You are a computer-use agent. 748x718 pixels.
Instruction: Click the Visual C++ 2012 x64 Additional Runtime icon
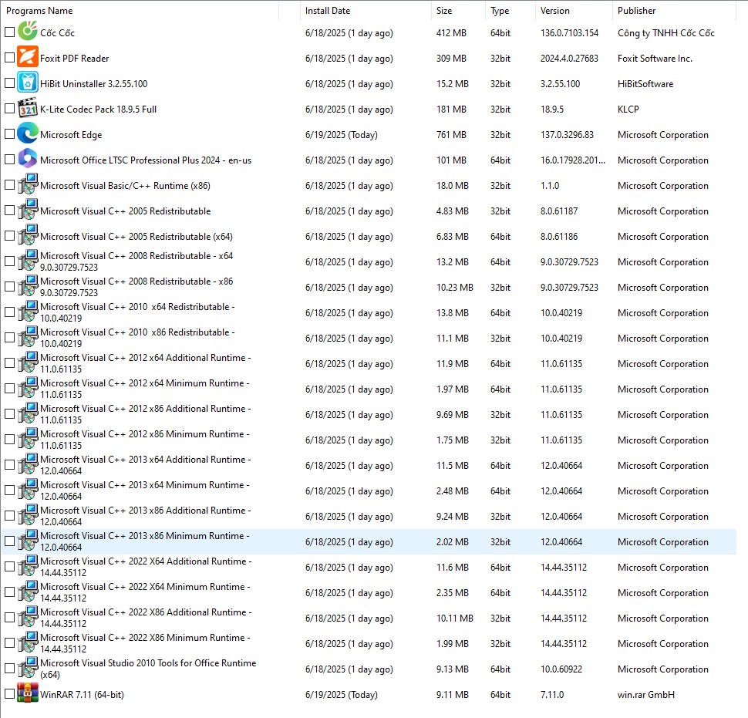tap(28, 362)
